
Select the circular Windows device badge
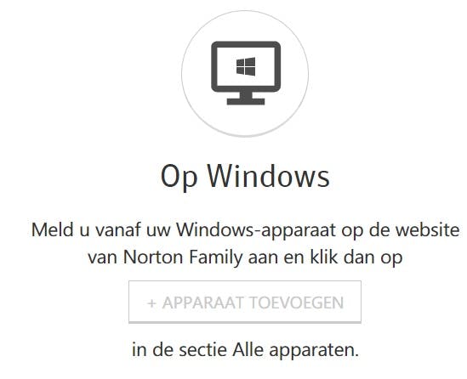[245, 73]
